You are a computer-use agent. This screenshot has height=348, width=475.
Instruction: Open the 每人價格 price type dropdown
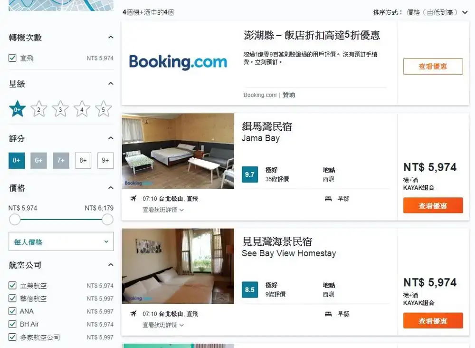[x=61, y=242]
